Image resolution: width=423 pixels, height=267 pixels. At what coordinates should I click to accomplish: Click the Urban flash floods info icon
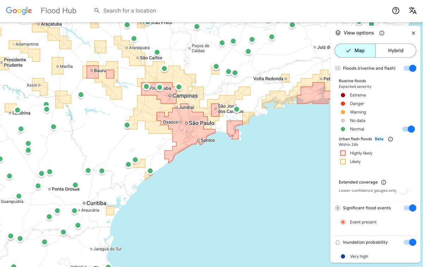[391, 139]
